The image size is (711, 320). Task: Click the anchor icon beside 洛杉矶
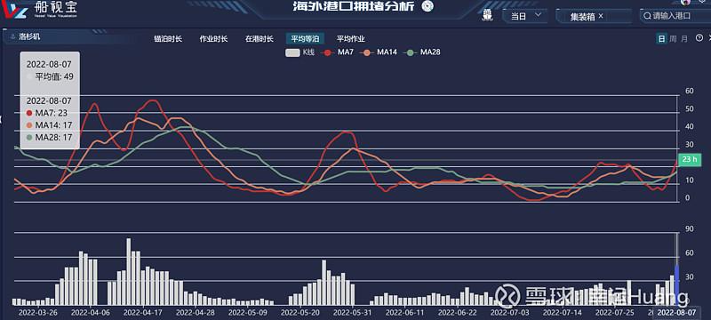point(12,36)
